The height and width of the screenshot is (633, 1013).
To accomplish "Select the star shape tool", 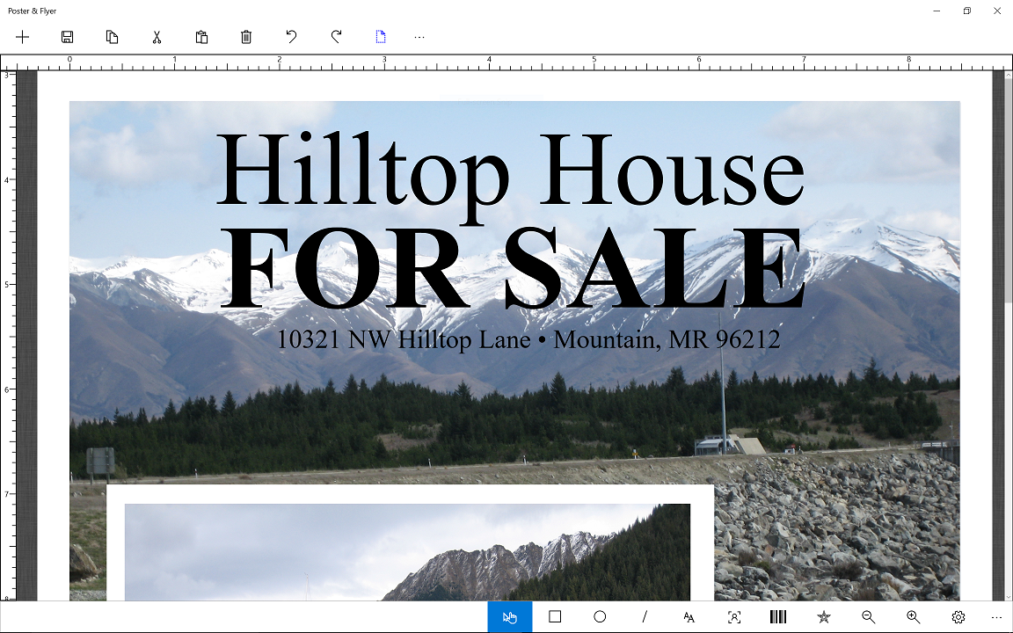I will coord(824,617).
